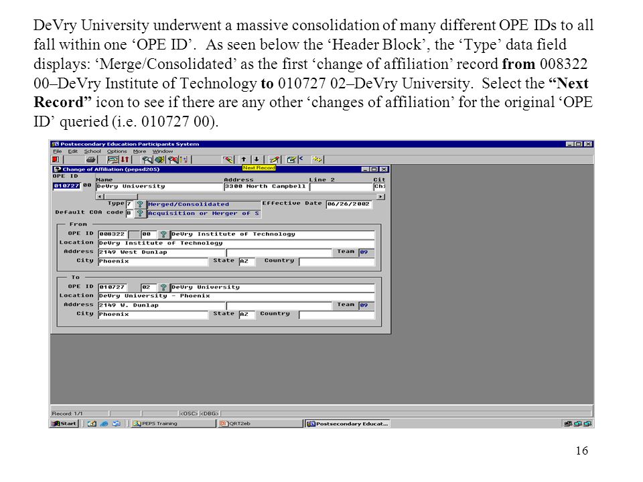Open the More menu
Viewport: 643px width, 482px height.
pyautogui.click(x=139, y=151)
